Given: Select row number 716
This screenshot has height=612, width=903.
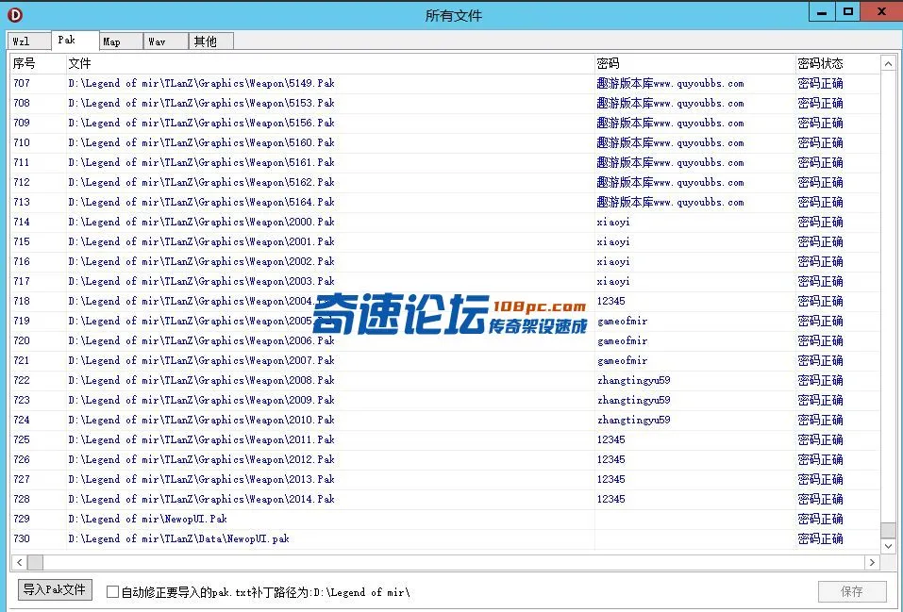Looking at the screenshot, I should [x=22, y=261].
